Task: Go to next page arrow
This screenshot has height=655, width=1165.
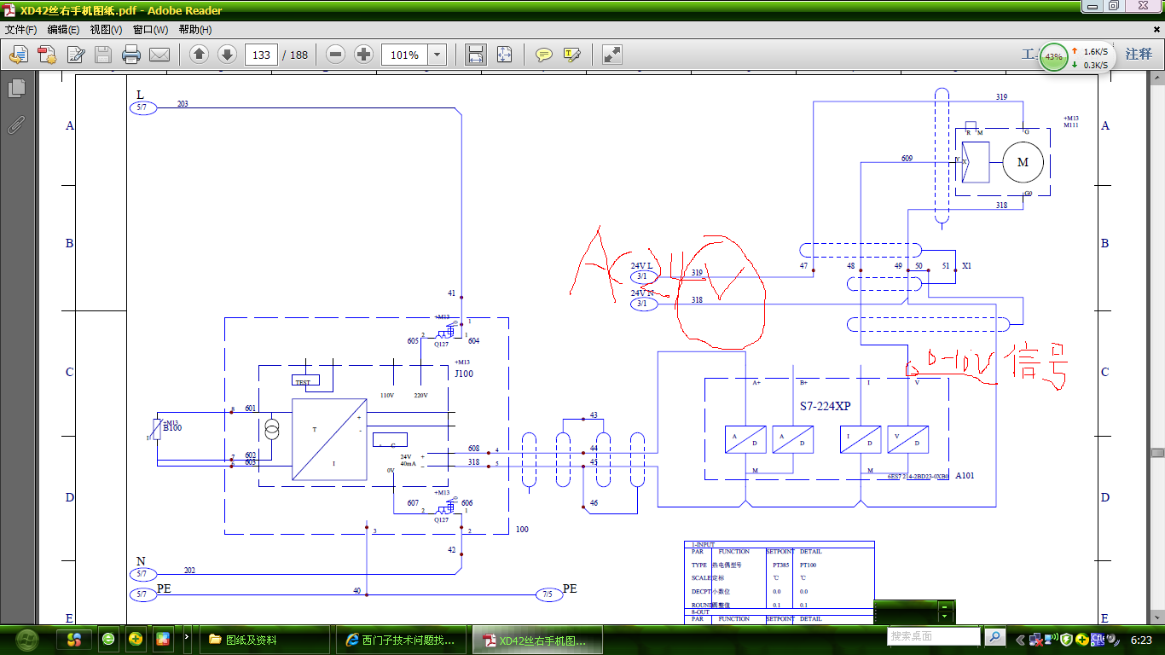Action: [227, 55]
